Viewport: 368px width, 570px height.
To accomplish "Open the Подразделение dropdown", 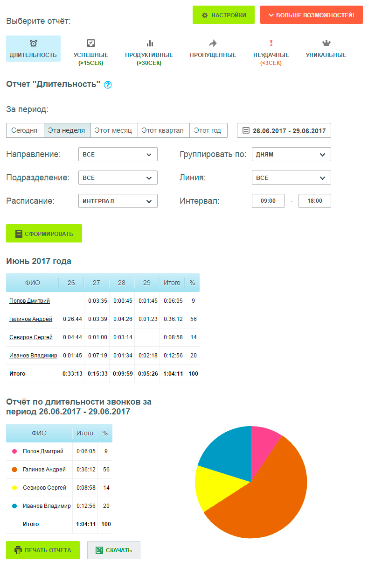I will coord(118,178).
